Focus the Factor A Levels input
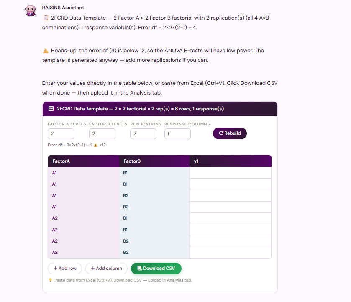This screenshot has width=351, height=302. [61, 134]
